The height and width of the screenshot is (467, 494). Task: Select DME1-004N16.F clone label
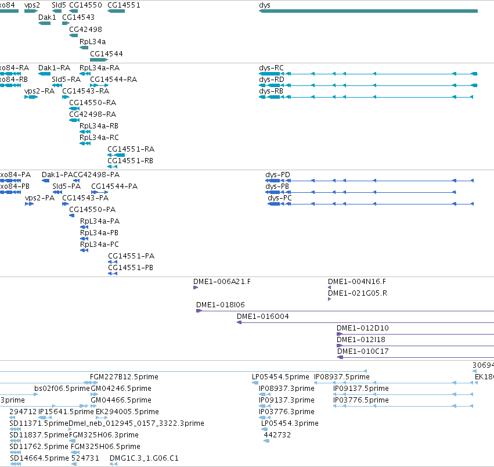coord(357,282)
